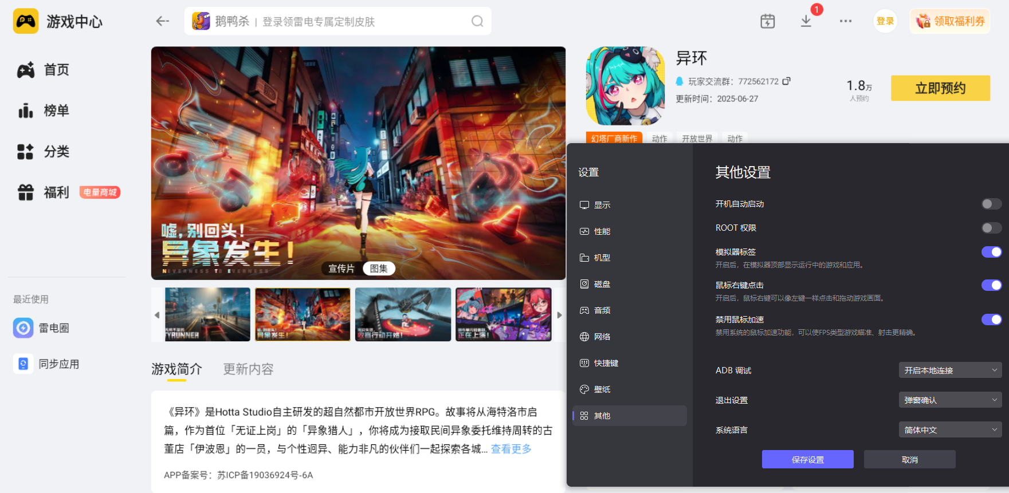Select 宣传片 media tab
Viewport: 1009px width, 493px height.
[341, 269]
